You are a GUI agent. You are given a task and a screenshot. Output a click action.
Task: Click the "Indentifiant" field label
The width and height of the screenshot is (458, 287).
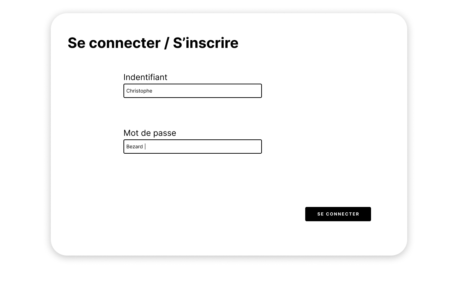(x=145, y=77)
